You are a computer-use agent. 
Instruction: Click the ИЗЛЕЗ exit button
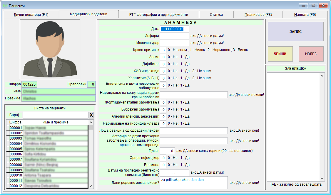(x=311, y=54)
